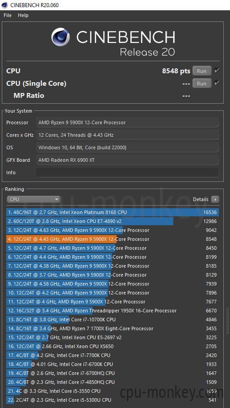Select the 4 GHz Ryzen 9 5900X row
This screenshot has width=230, height=408.
click(113, 302)
